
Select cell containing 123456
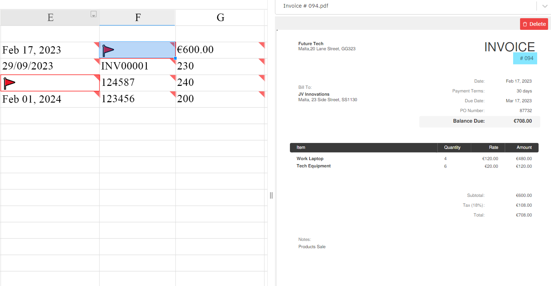138,99
